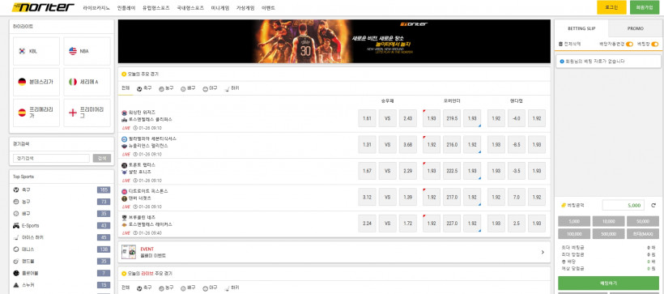Click the yellow login button
This screenshot has width=664, height=294.
[x=611, y=7]
